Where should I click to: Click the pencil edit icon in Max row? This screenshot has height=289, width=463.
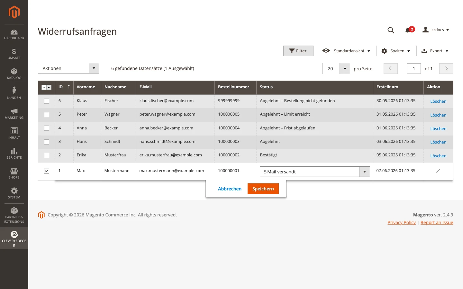(438, 171)
